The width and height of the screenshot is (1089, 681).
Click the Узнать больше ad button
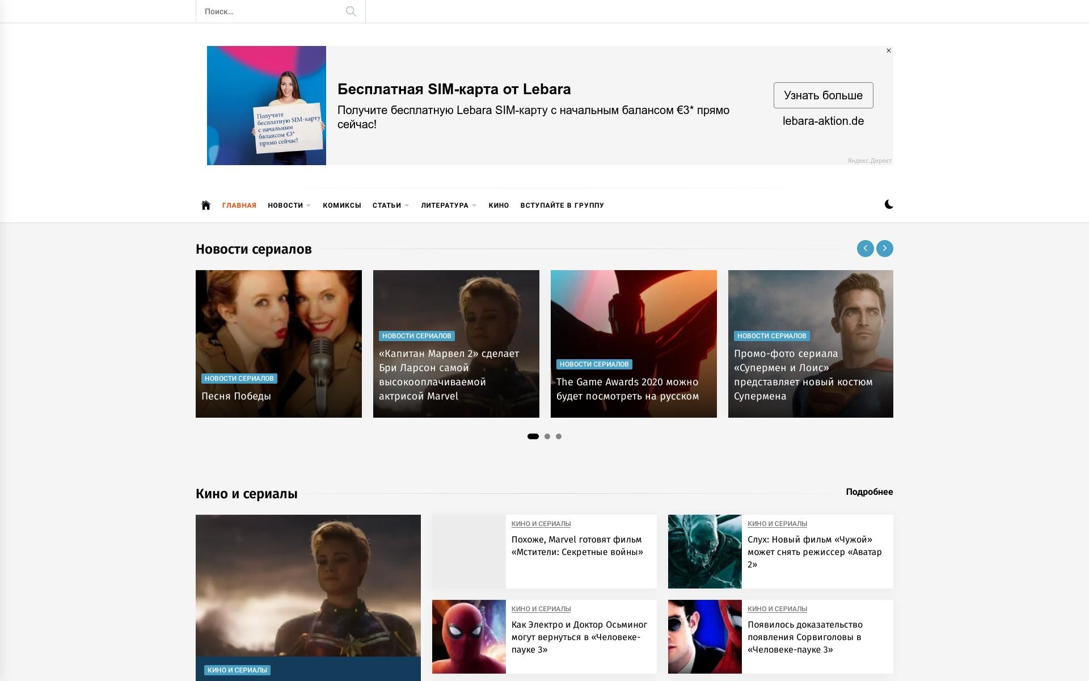[824, 95]
